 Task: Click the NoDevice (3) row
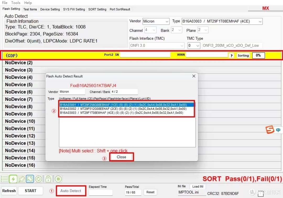pos(141,70)
